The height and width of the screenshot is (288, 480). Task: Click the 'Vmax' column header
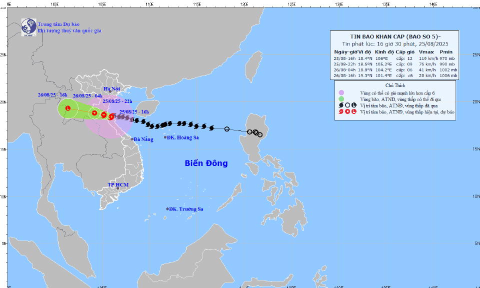426,52
